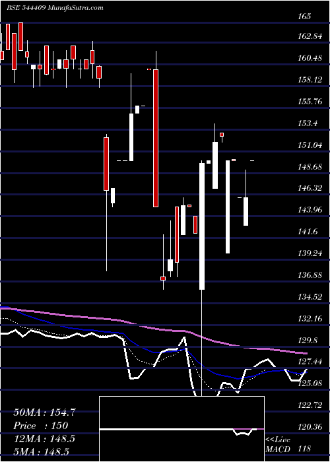Screen dimensions: 330x462
Task: Click the 155.76 price axis label
Action: (x=311, y=102)
